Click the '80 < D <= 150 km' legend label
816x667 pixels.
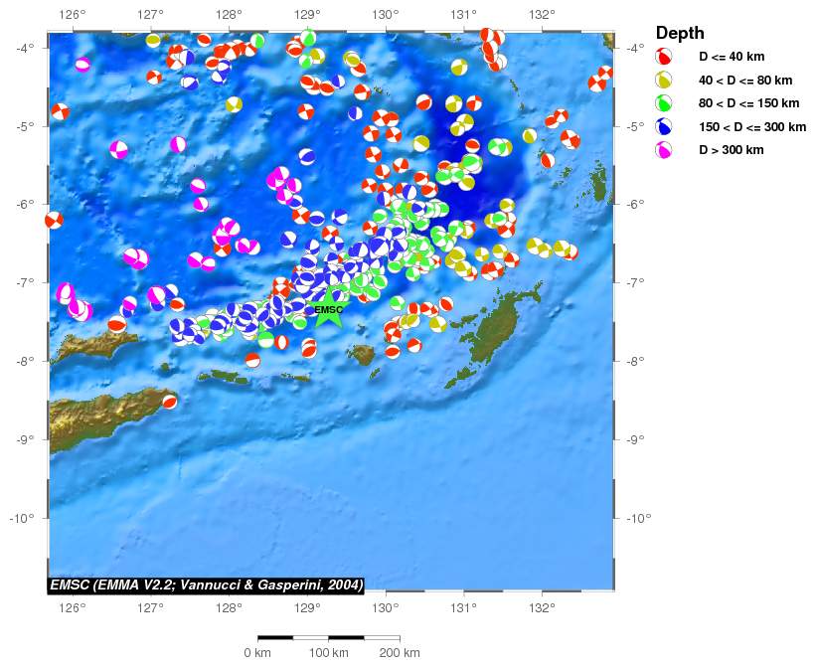pyautogui.click(x=748, y=103)
